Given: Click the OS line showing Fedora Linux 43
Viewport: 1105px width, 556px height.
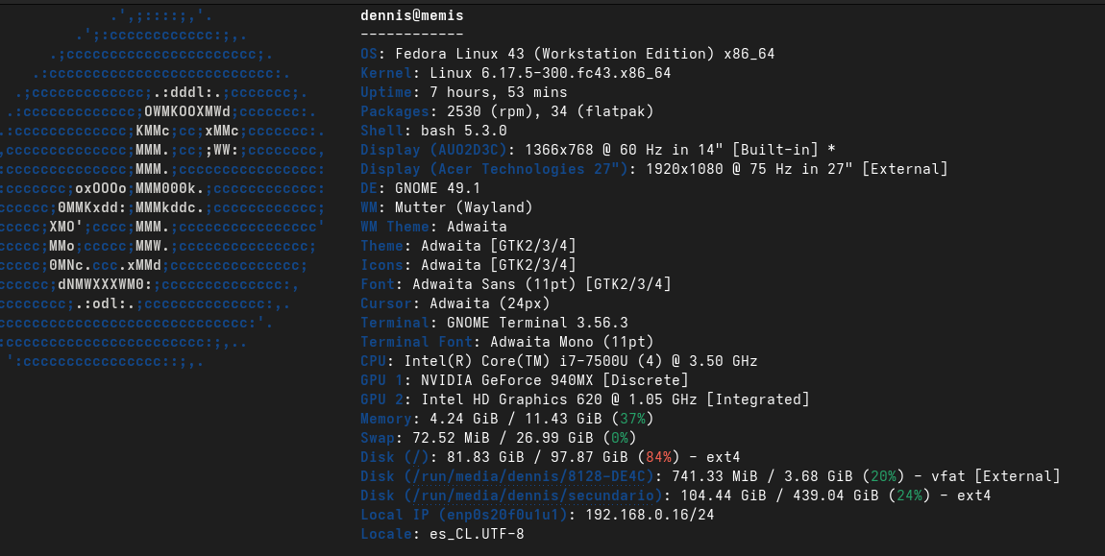Looking at the screenshot, I should (567, 54).
